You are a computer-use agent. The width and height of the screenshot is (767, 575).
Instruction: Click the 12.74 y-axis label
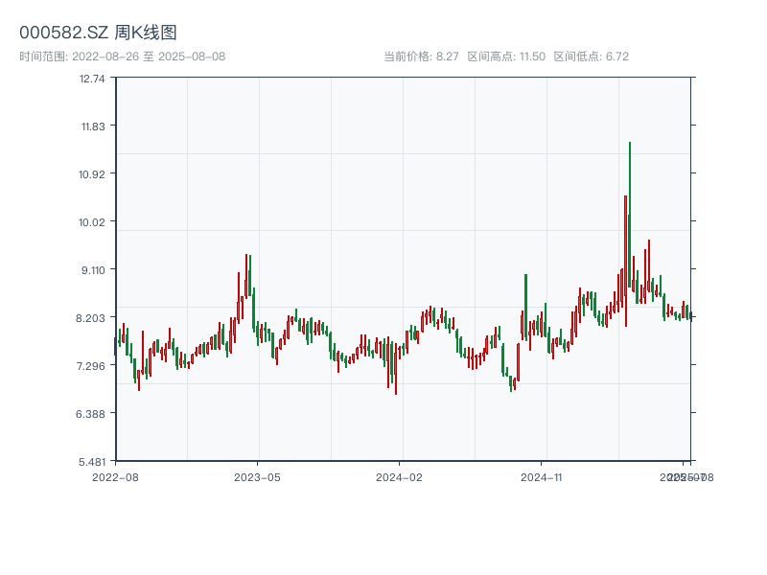tap(93, 79)
